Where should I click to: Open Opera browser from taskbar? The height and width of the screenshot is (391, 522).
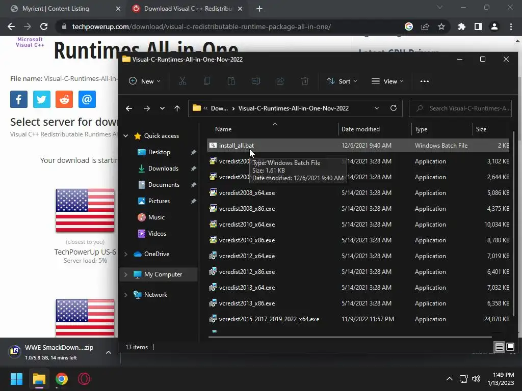(84, 379)
